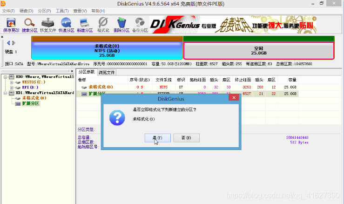The width and height of the screenshot is (344, 204).
Task: Click the blue question mark dialog icon
Action: tap(117, 118)
